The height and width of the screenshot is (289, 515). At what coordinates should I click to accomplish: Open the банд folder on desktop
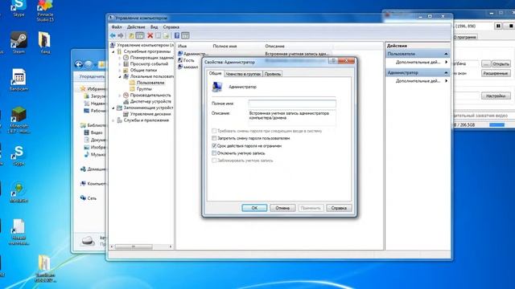45,43
